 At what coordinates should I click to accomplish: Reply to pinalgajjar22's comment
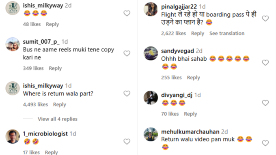(x=198, y=33)
